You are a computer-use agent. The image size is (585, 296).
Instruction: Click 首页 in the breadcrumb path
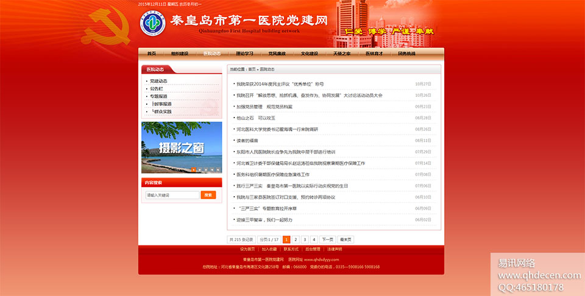point(252,69)
